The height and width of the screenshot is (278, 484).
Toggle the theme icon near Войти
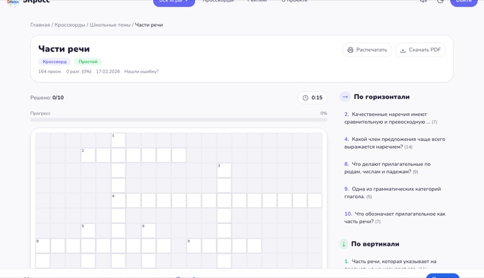click(440, 1)
